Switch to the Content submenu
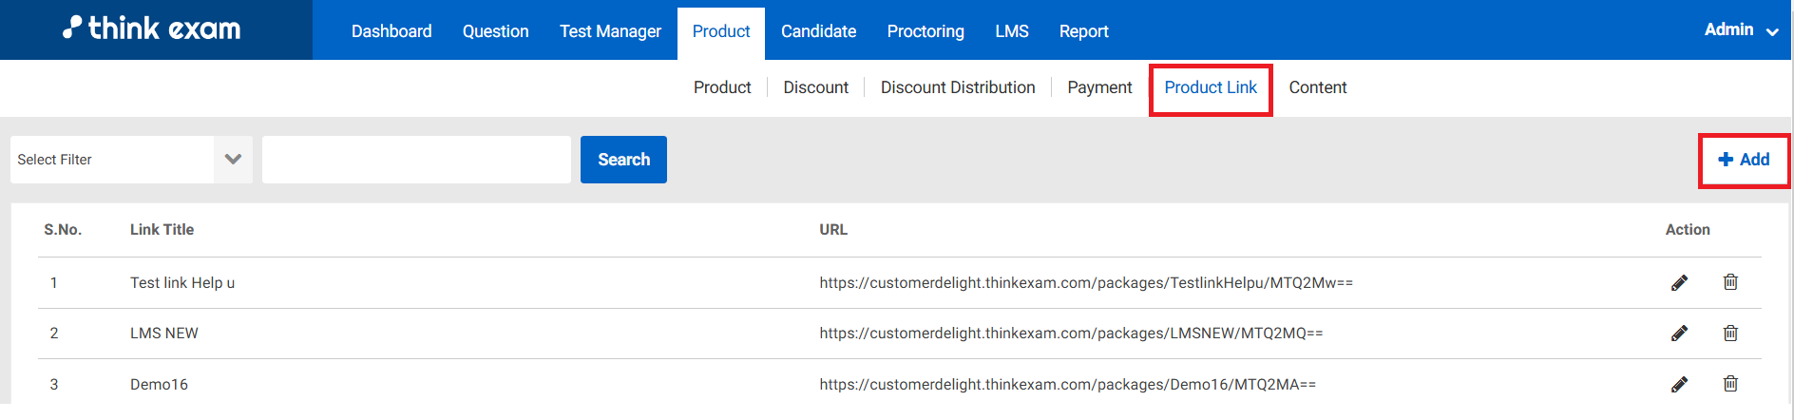 point(1317,87)
